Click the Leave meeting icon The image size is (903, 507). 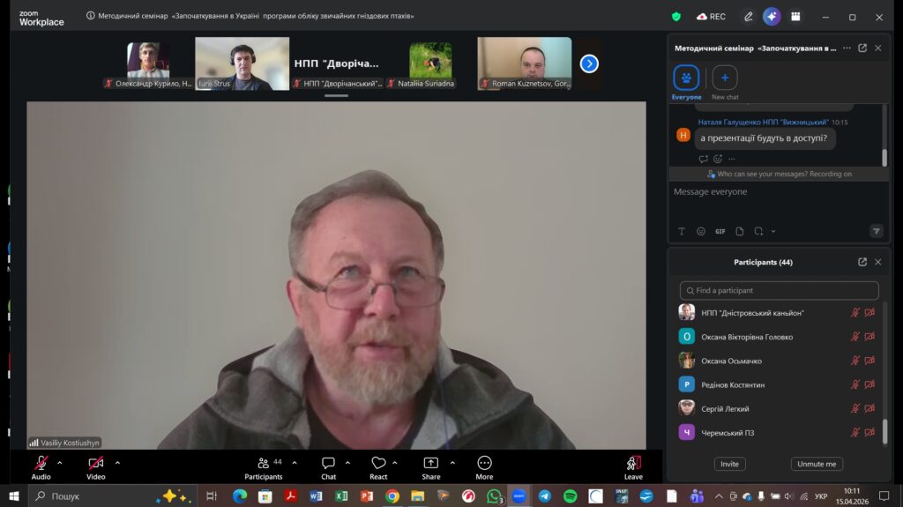[x=633, y=464]
